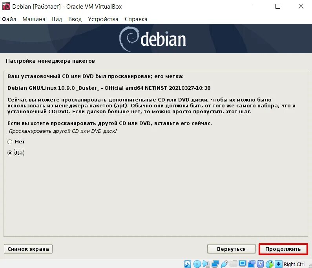The image size is (312, 268).
Task: Click the Debian GNU/Linux 10.9.0 disc label
Action: click(109, 88)
